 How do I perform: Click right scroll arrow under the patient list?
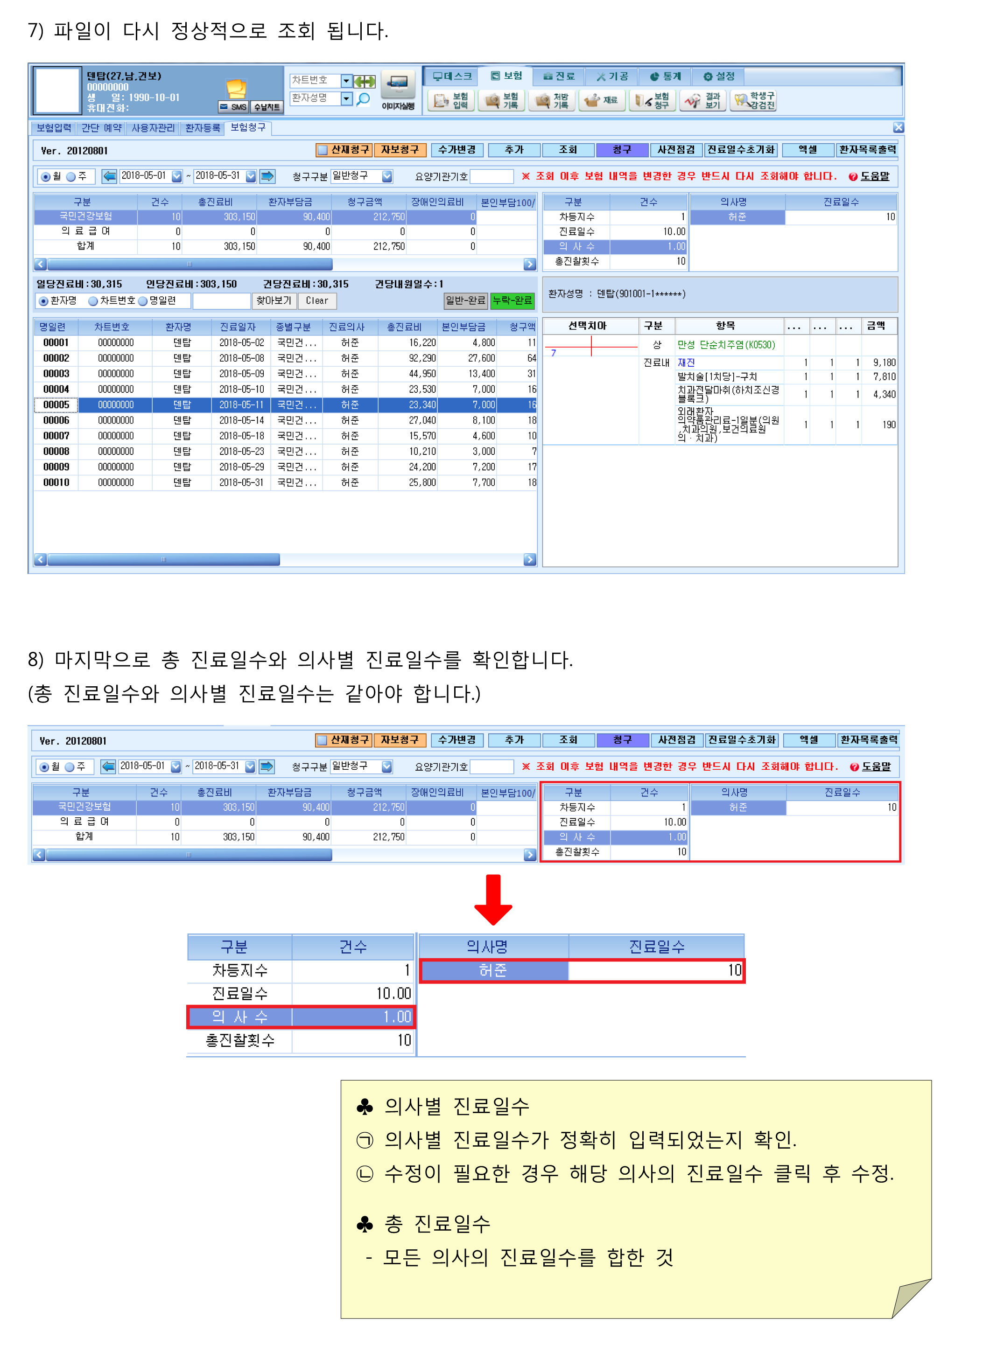coord(529,559)
